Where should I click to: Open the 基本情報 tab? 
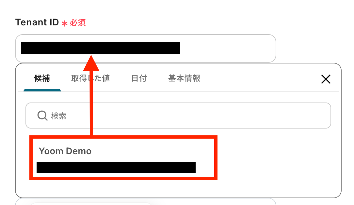point(184,78)
